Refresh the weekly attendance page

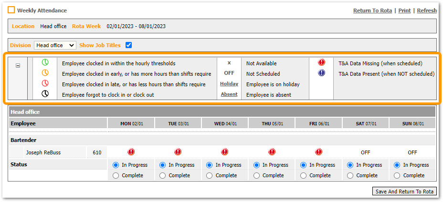(426, 10)
